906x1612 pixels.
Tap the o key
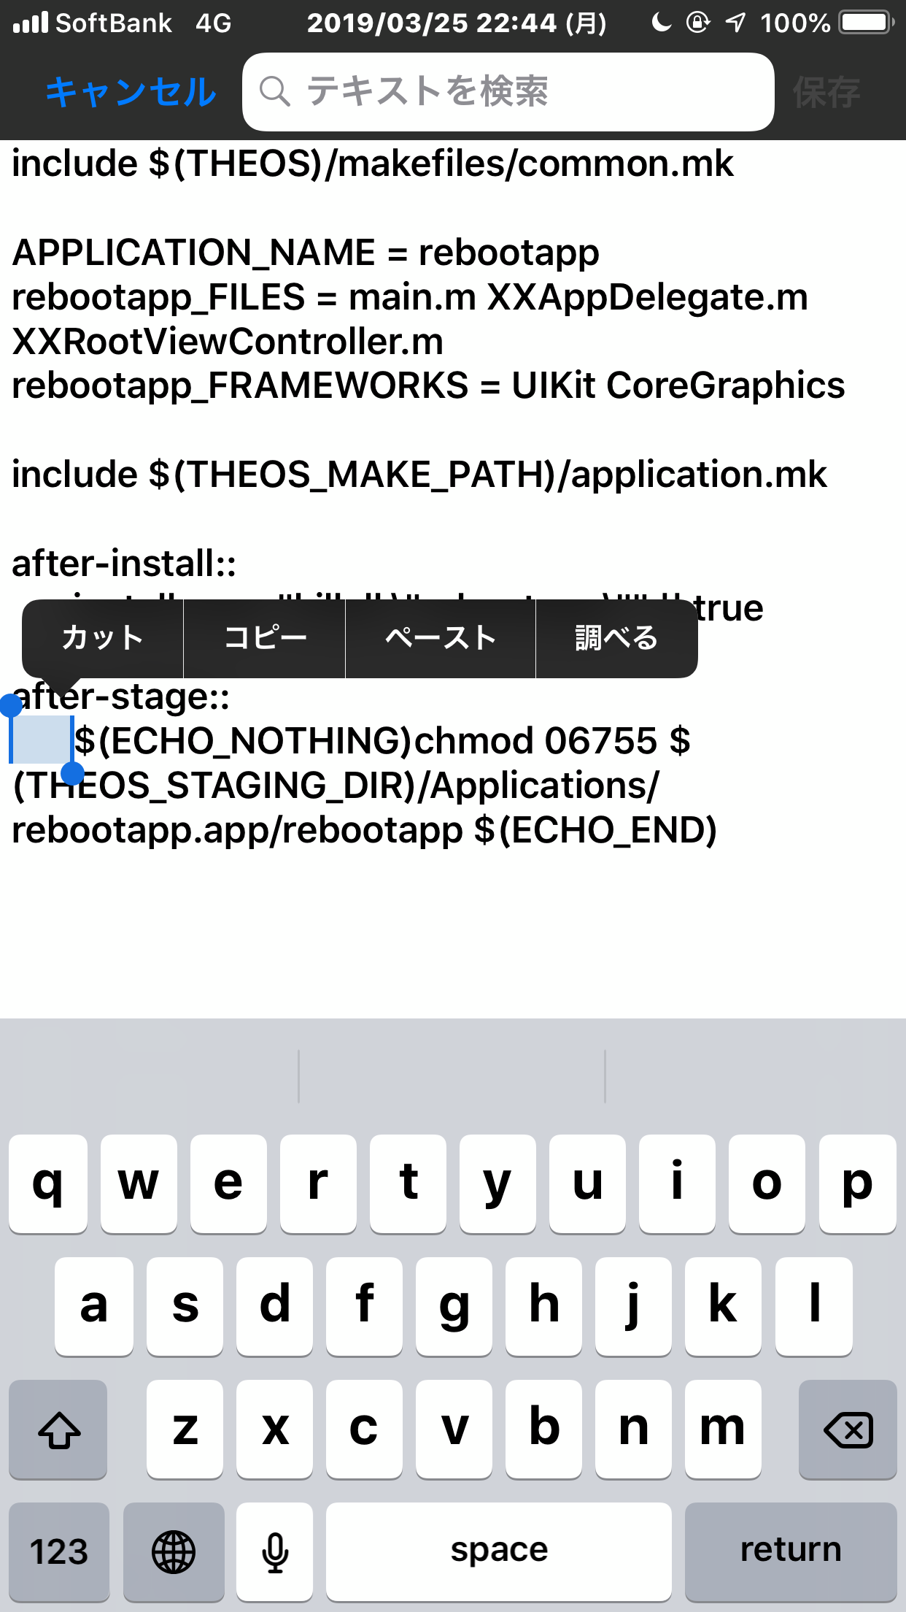pos(767,1184)
